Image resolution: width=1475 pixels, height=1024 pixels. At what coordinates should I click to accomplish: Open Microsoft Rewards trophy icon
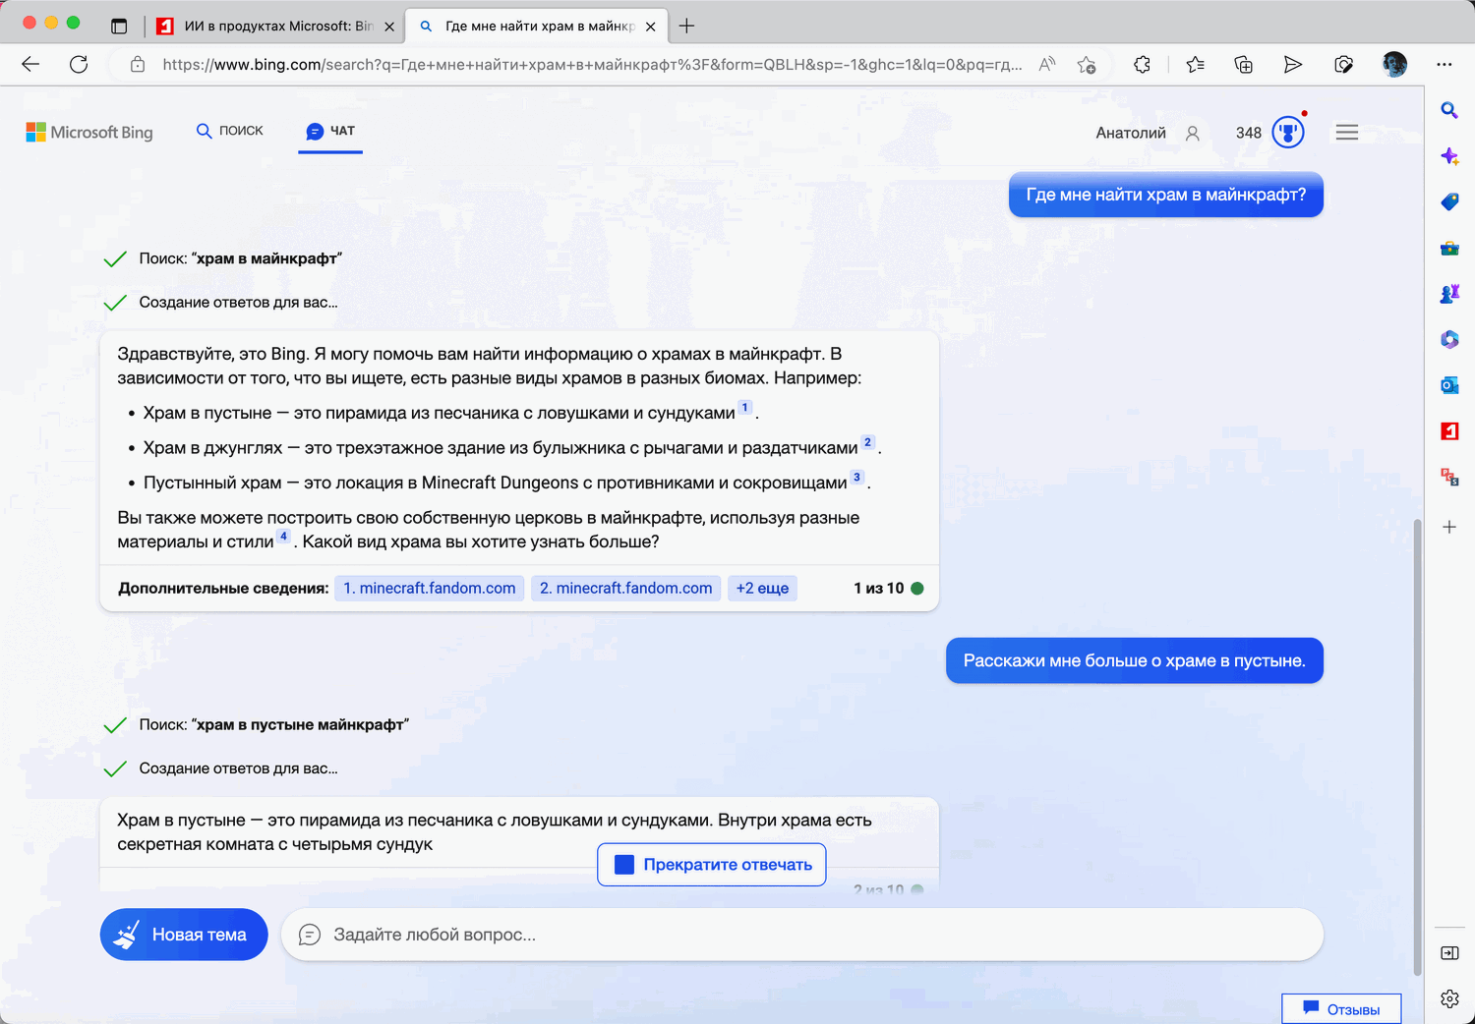(x=1288, y=132)
